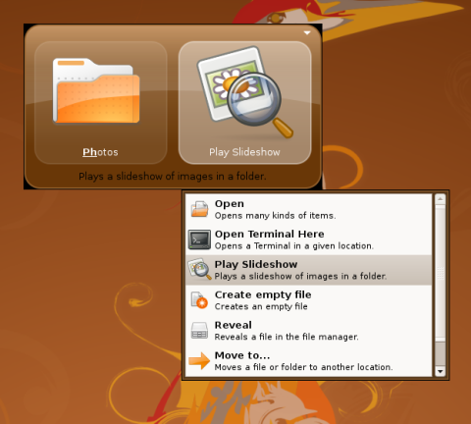This screenshot has height=424, width=471.
Task: Choose Create empty file action
Action: tap(309, 300)
